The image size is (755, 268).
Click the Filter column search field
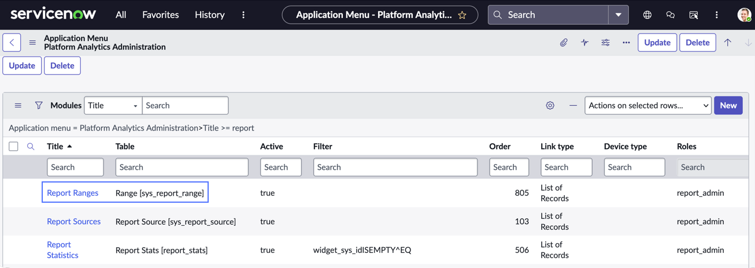(395, 167)
